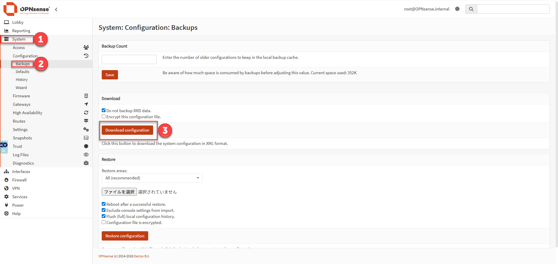This screenshot has width=558, height=264.
Task: Open the Restore areas dropdown
Action: [x=152, y=178]
